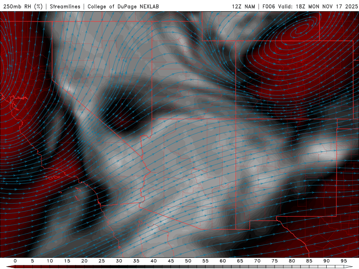Click the "5" value on the color scale
359x269 pixels.
(x=32, y=261)
